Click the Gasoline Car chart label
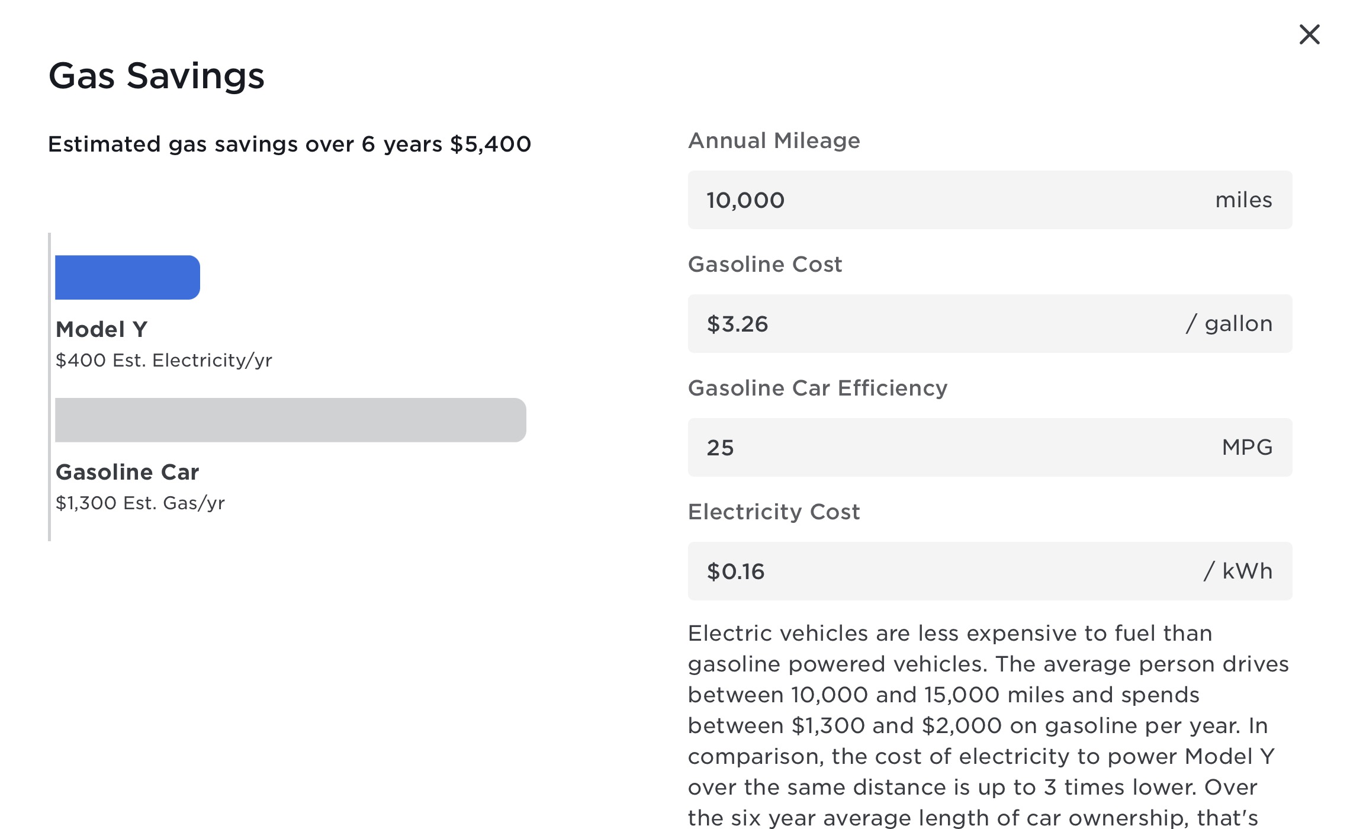This screenshot has width=1350, height=829. (127, 472)
